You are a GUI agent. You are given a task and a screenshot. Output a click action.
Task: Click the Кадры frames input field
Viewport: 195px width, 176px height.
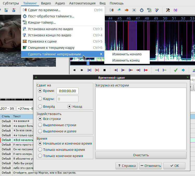[x=68, y=99]
